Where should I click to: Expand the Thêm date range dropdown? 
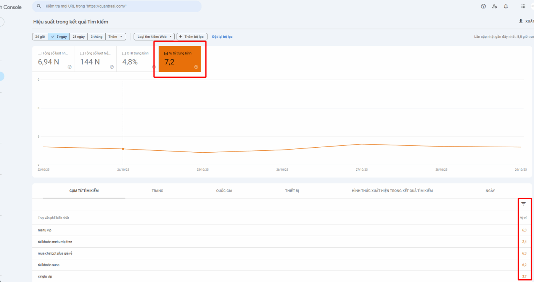116,37
